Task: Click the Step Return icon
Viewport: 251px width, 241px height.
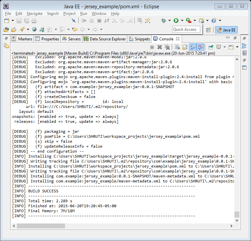Action: pos(130,21)
